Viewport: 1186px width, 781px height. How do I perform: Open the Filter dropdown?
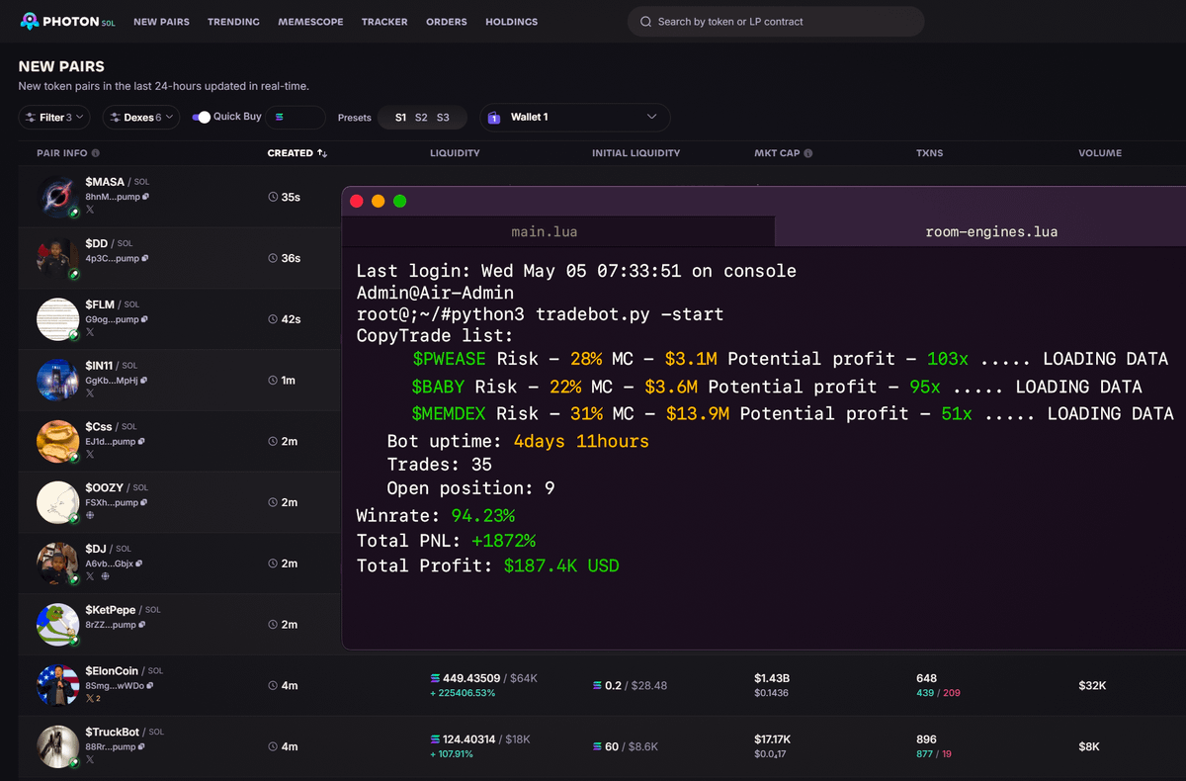click(x=54, y=118)
